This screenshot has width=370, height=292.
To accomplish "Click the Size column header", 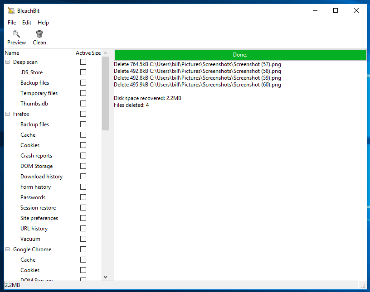I will 96,53.
